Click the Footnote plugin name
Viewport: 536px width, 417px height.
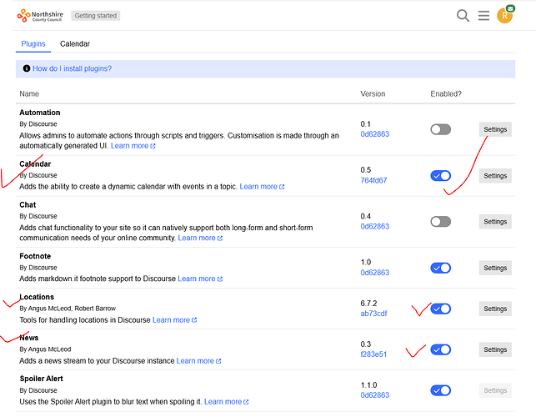[35, 256]
